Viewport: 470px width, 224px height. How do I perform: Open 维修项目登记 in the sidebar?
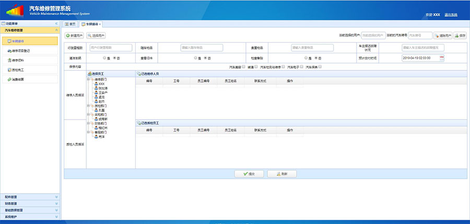[x=21, y=51]
